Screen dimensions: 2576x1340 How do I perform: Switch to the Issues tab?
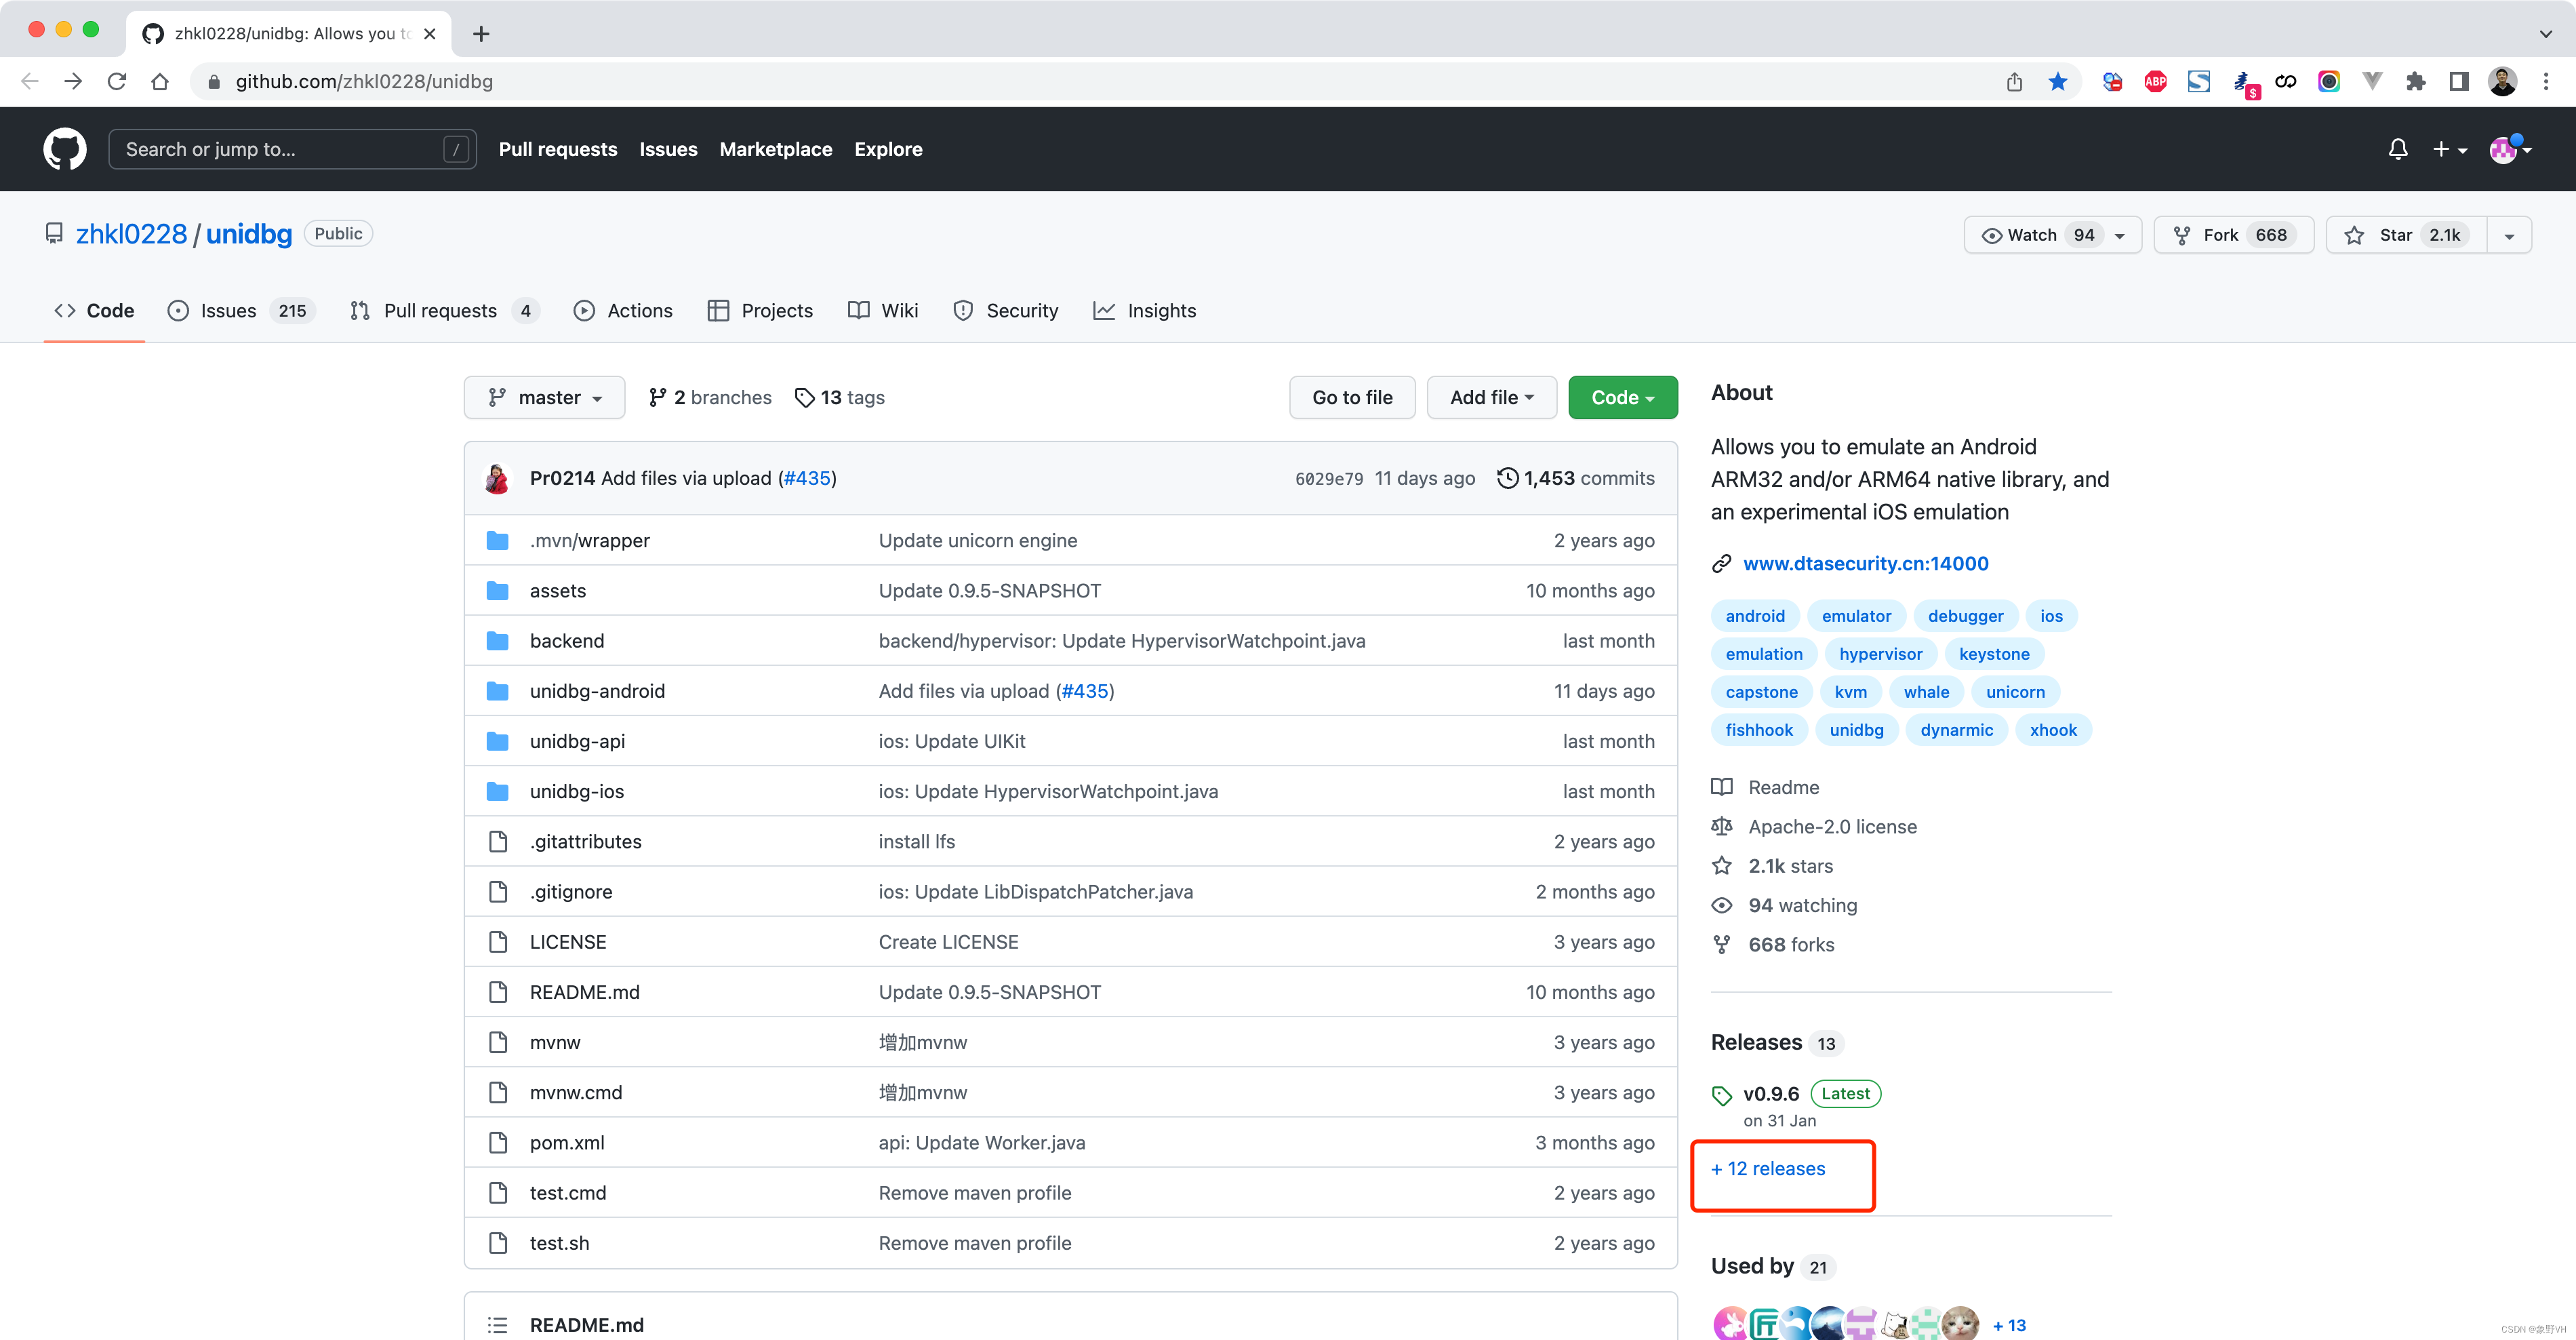241,310
